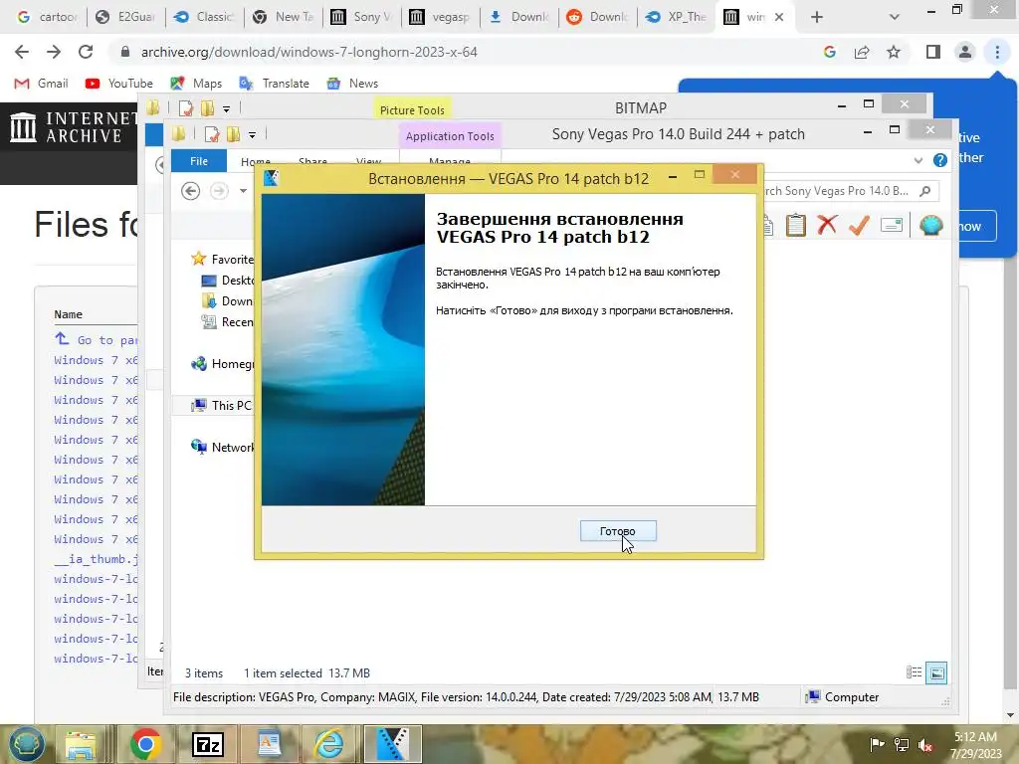The height and width of the screenshot is (764, 1019).
Task: Click Action Center flag tray icon
Action: click(876, 744)
